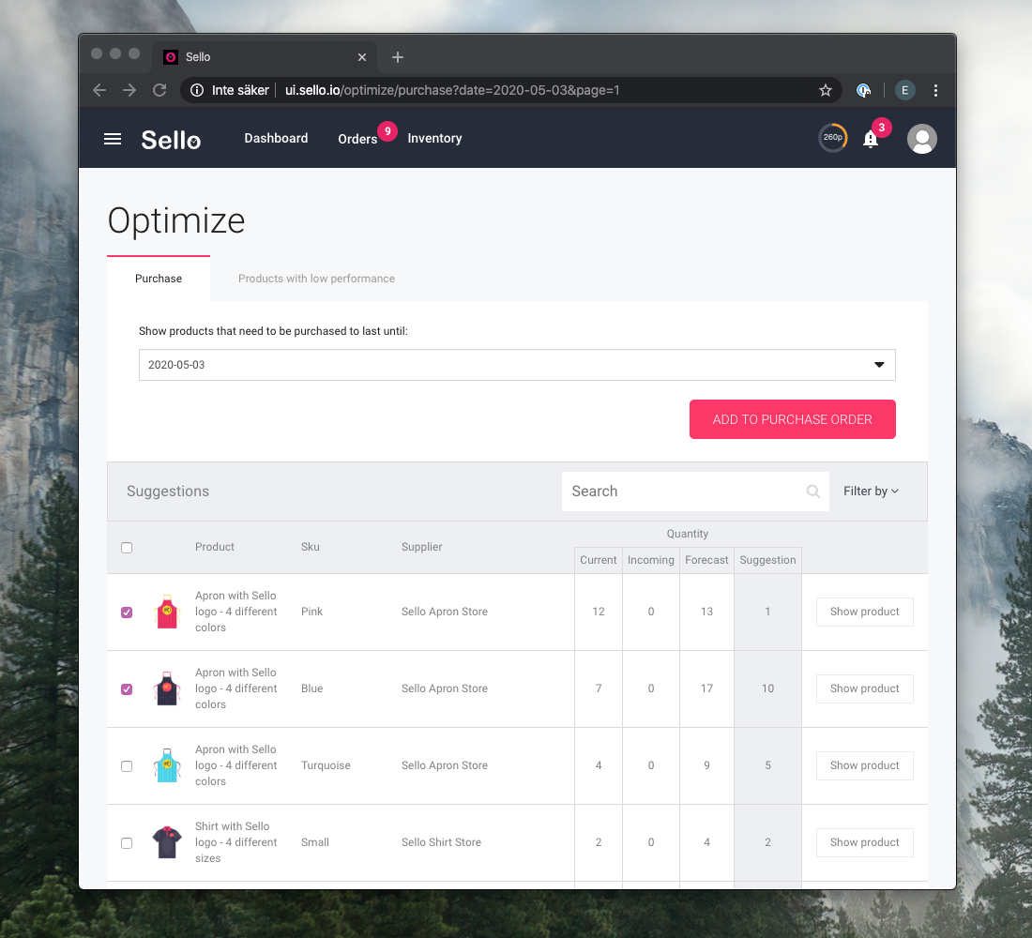The width and height of the screenshot is (1032, 938).
Task: Open the user profile avatar
Action: (x=921, y=139)
